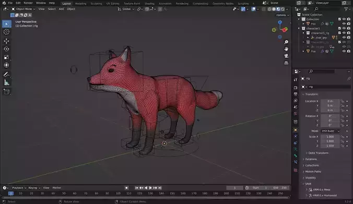Toggle the camera view icon
The image size is (353, 204).
click(286, 56)
